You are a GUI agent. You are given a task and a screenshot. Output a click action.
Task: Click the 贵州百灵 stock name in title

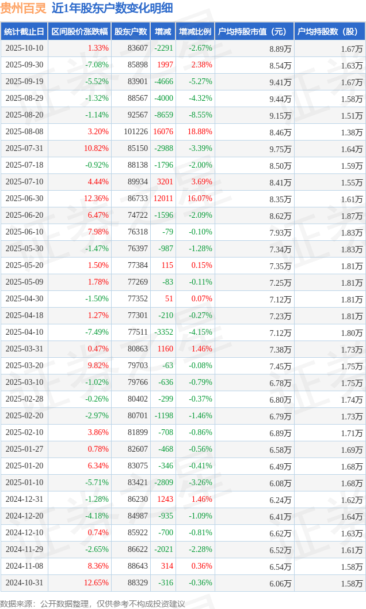[x=24, y=8]
